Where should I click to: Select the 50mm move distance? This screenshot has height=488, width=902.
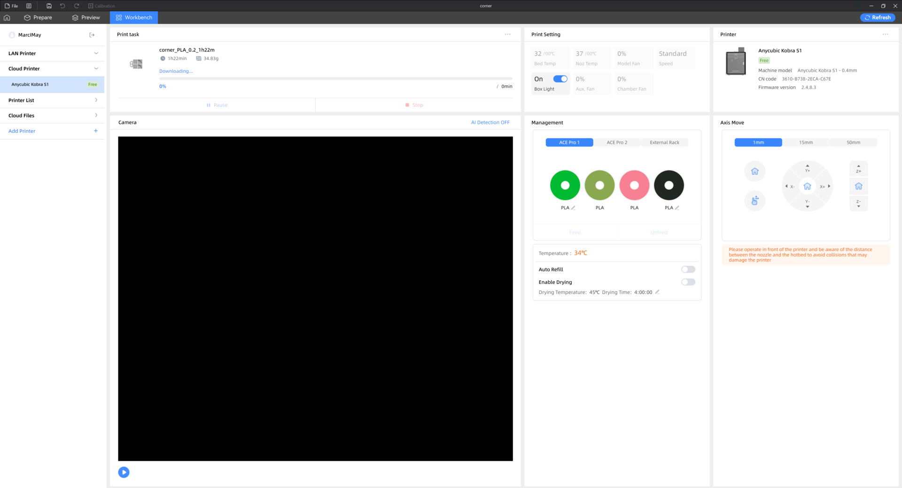(x=854, y=142)
